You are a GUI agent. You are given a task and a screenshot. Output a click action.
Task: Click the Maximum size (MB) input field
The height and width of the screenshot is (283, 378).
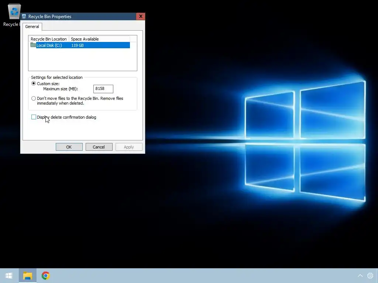pos(103,89)
